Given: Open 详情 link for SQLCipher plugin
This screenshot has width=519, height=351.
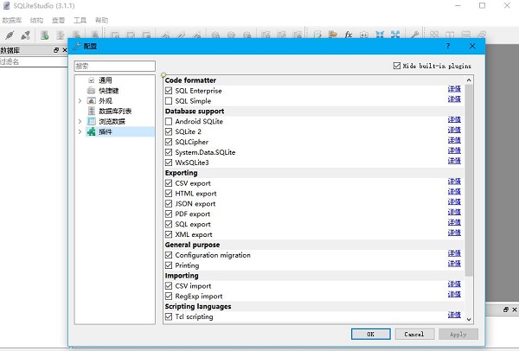Looking at the screenshot, I should (x=454, y=142).
